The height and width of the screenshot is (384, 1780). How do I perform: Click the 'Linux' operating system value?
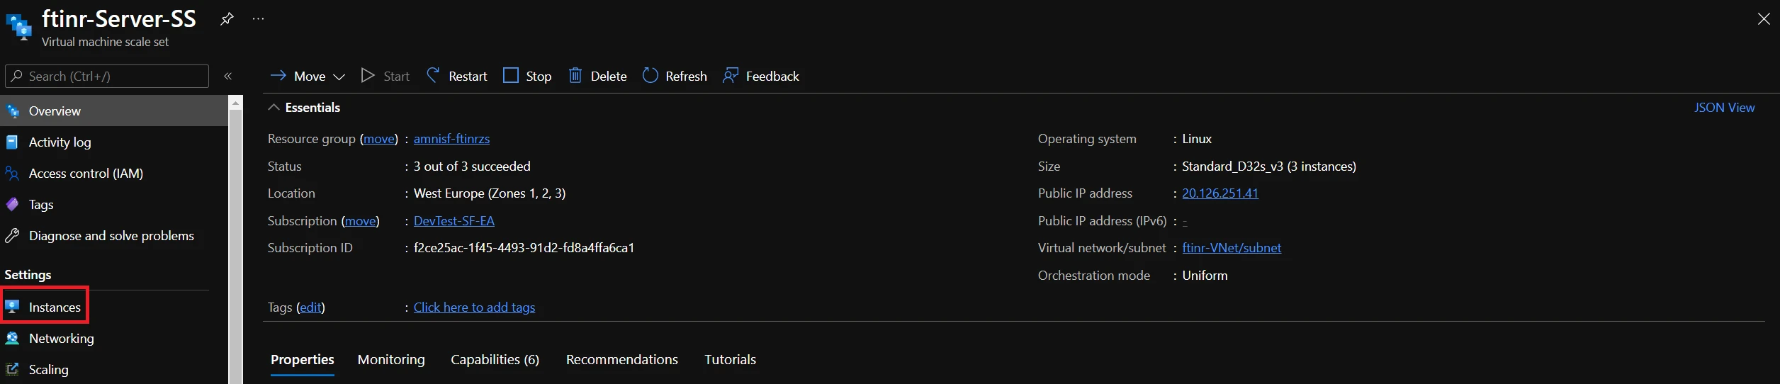(1197, 139)
